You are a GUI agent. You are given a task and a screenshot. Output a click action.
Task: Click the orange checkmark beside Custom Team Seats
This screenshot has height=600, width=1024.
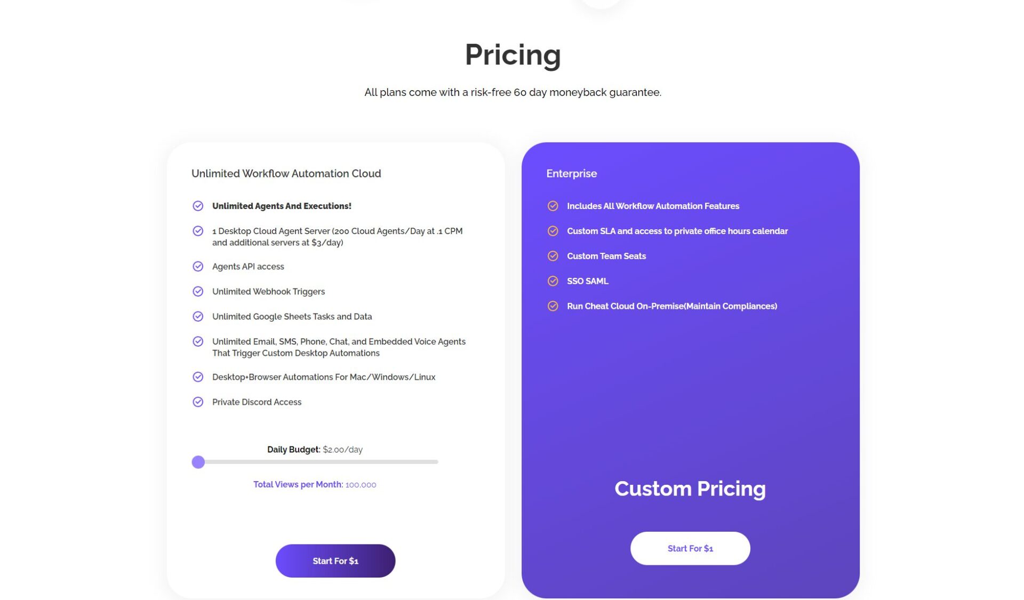[x=553, y=256]
